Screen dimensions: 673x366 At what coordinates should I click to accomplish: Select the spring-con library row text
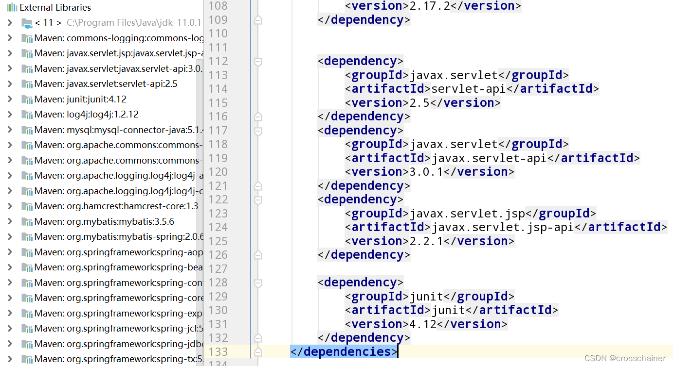coord(118,283)
